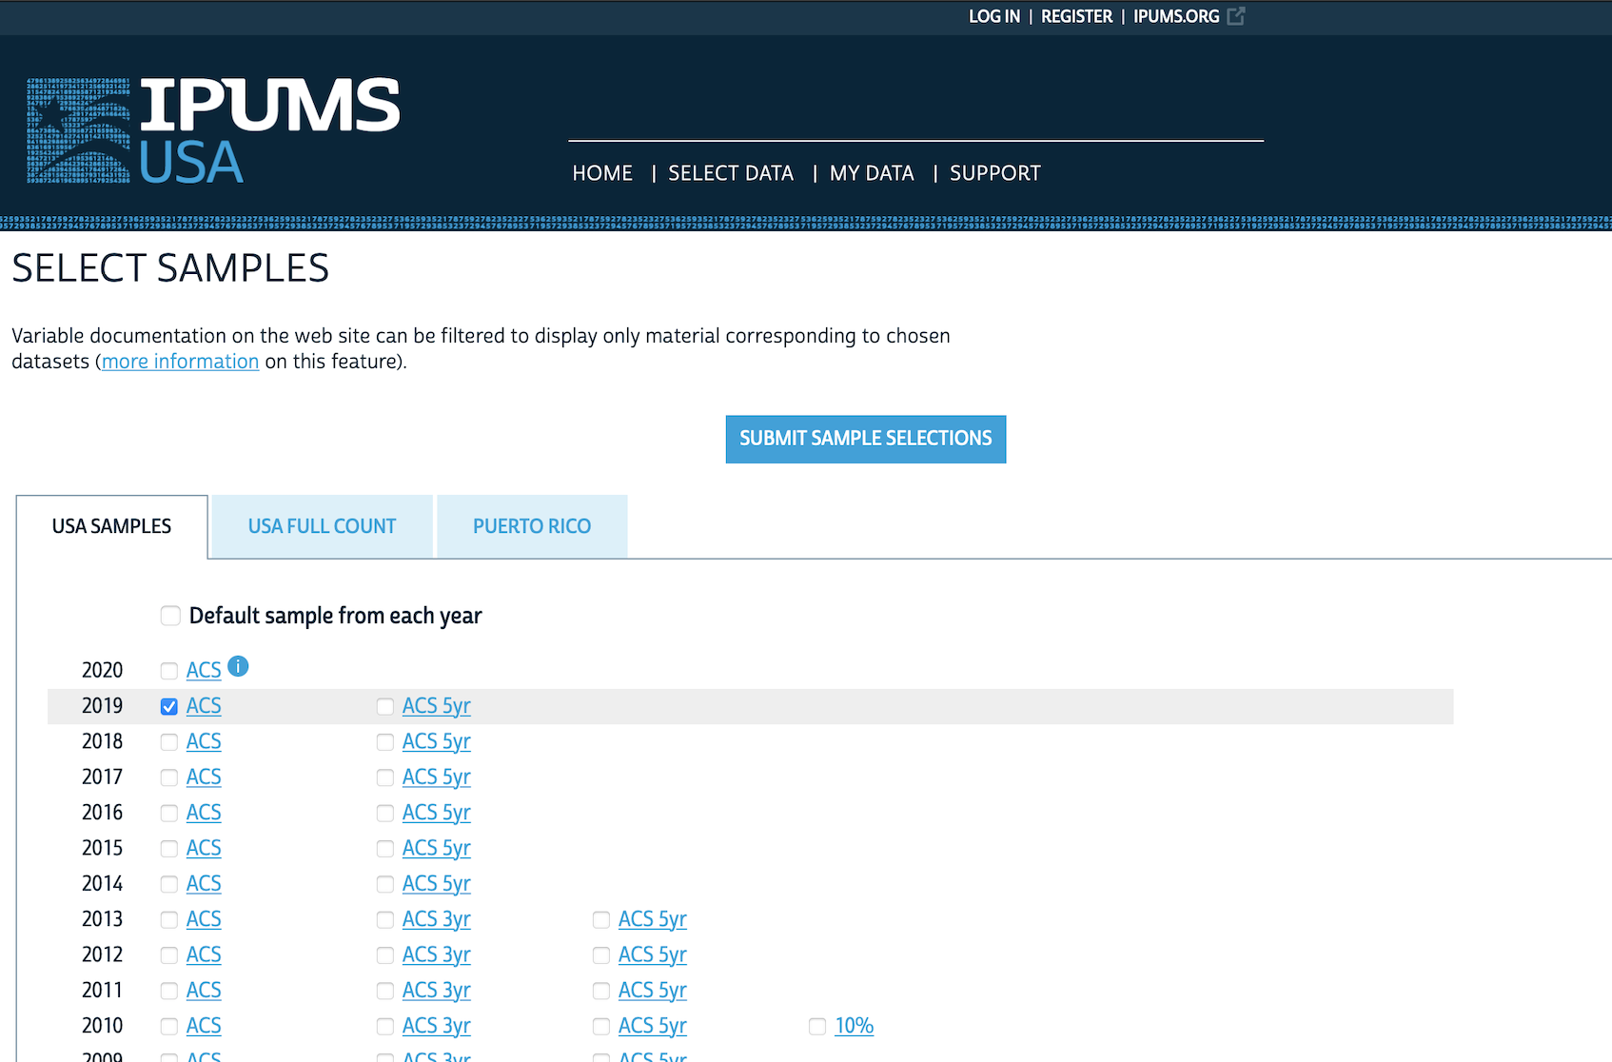This screenshot has width=1612, height=1062.
Task: Uncheck the 2019 ACS checkbox
Action: coord(169,706)
